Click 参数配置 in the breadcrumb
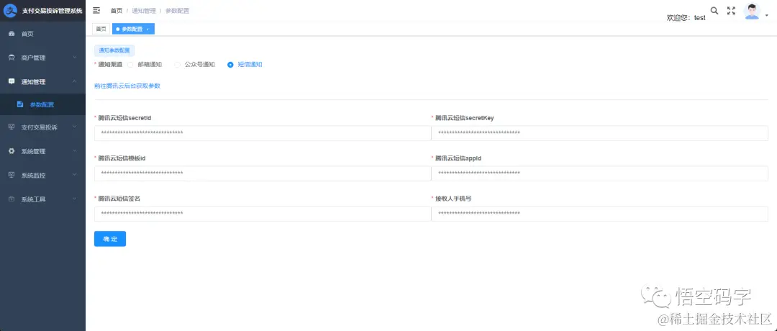The height and width of the screenshot is (331, 777). pyautogui.click(x=177, y=10)
